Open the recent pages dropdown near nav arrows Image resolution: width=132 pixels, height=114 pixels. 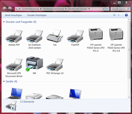(13, 9)
